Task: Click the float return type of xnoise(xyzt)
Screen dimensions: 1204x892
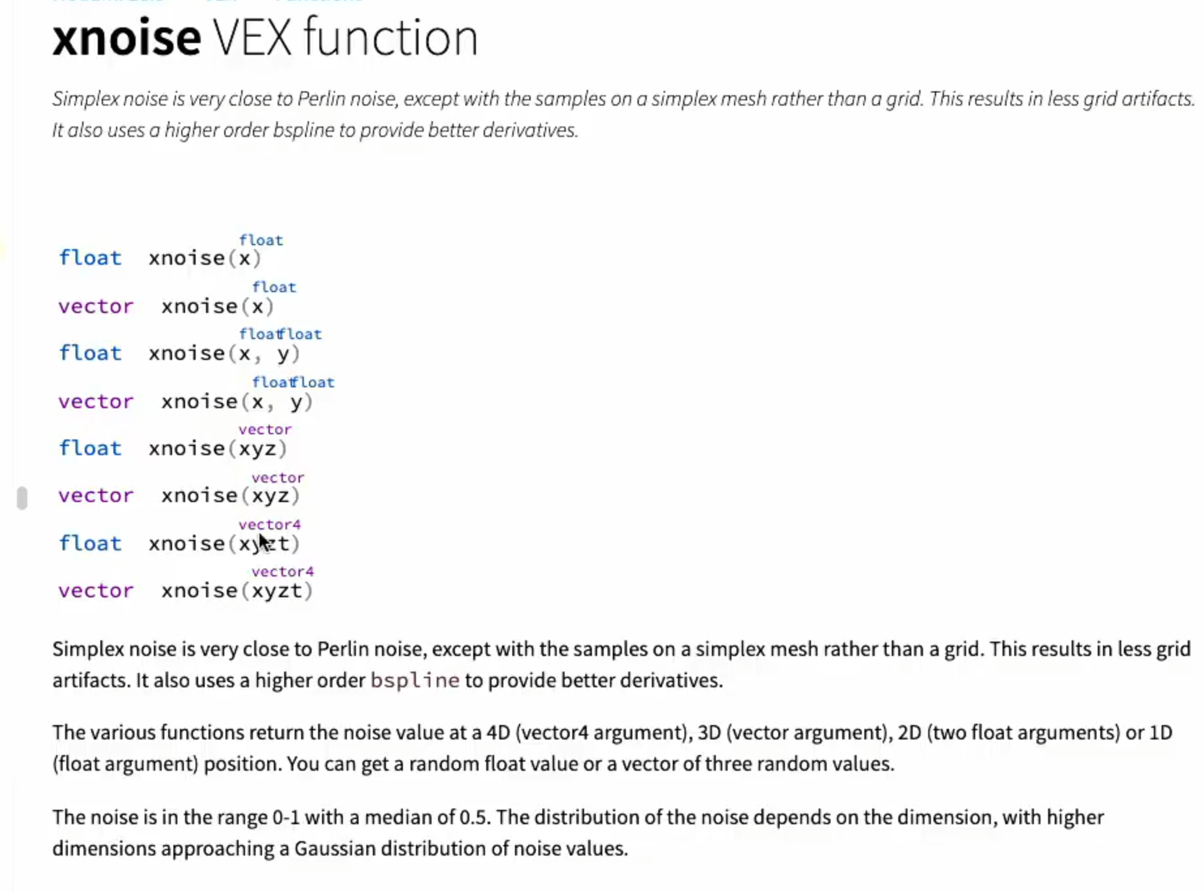Action: (90, 544)
